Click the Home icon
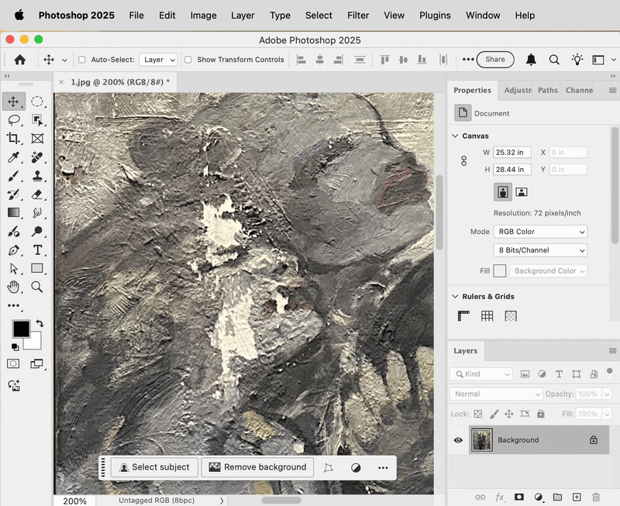This screenshot has height=506, width=620. tap(20, 60)
